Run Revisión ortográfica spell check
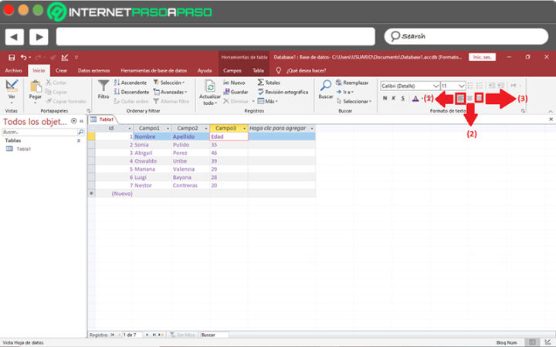The width and height of the screenshot is (556, 347). (x=283, y=92)
